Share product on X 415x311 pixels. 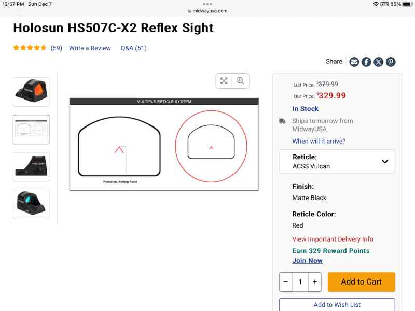click(379, 62)
